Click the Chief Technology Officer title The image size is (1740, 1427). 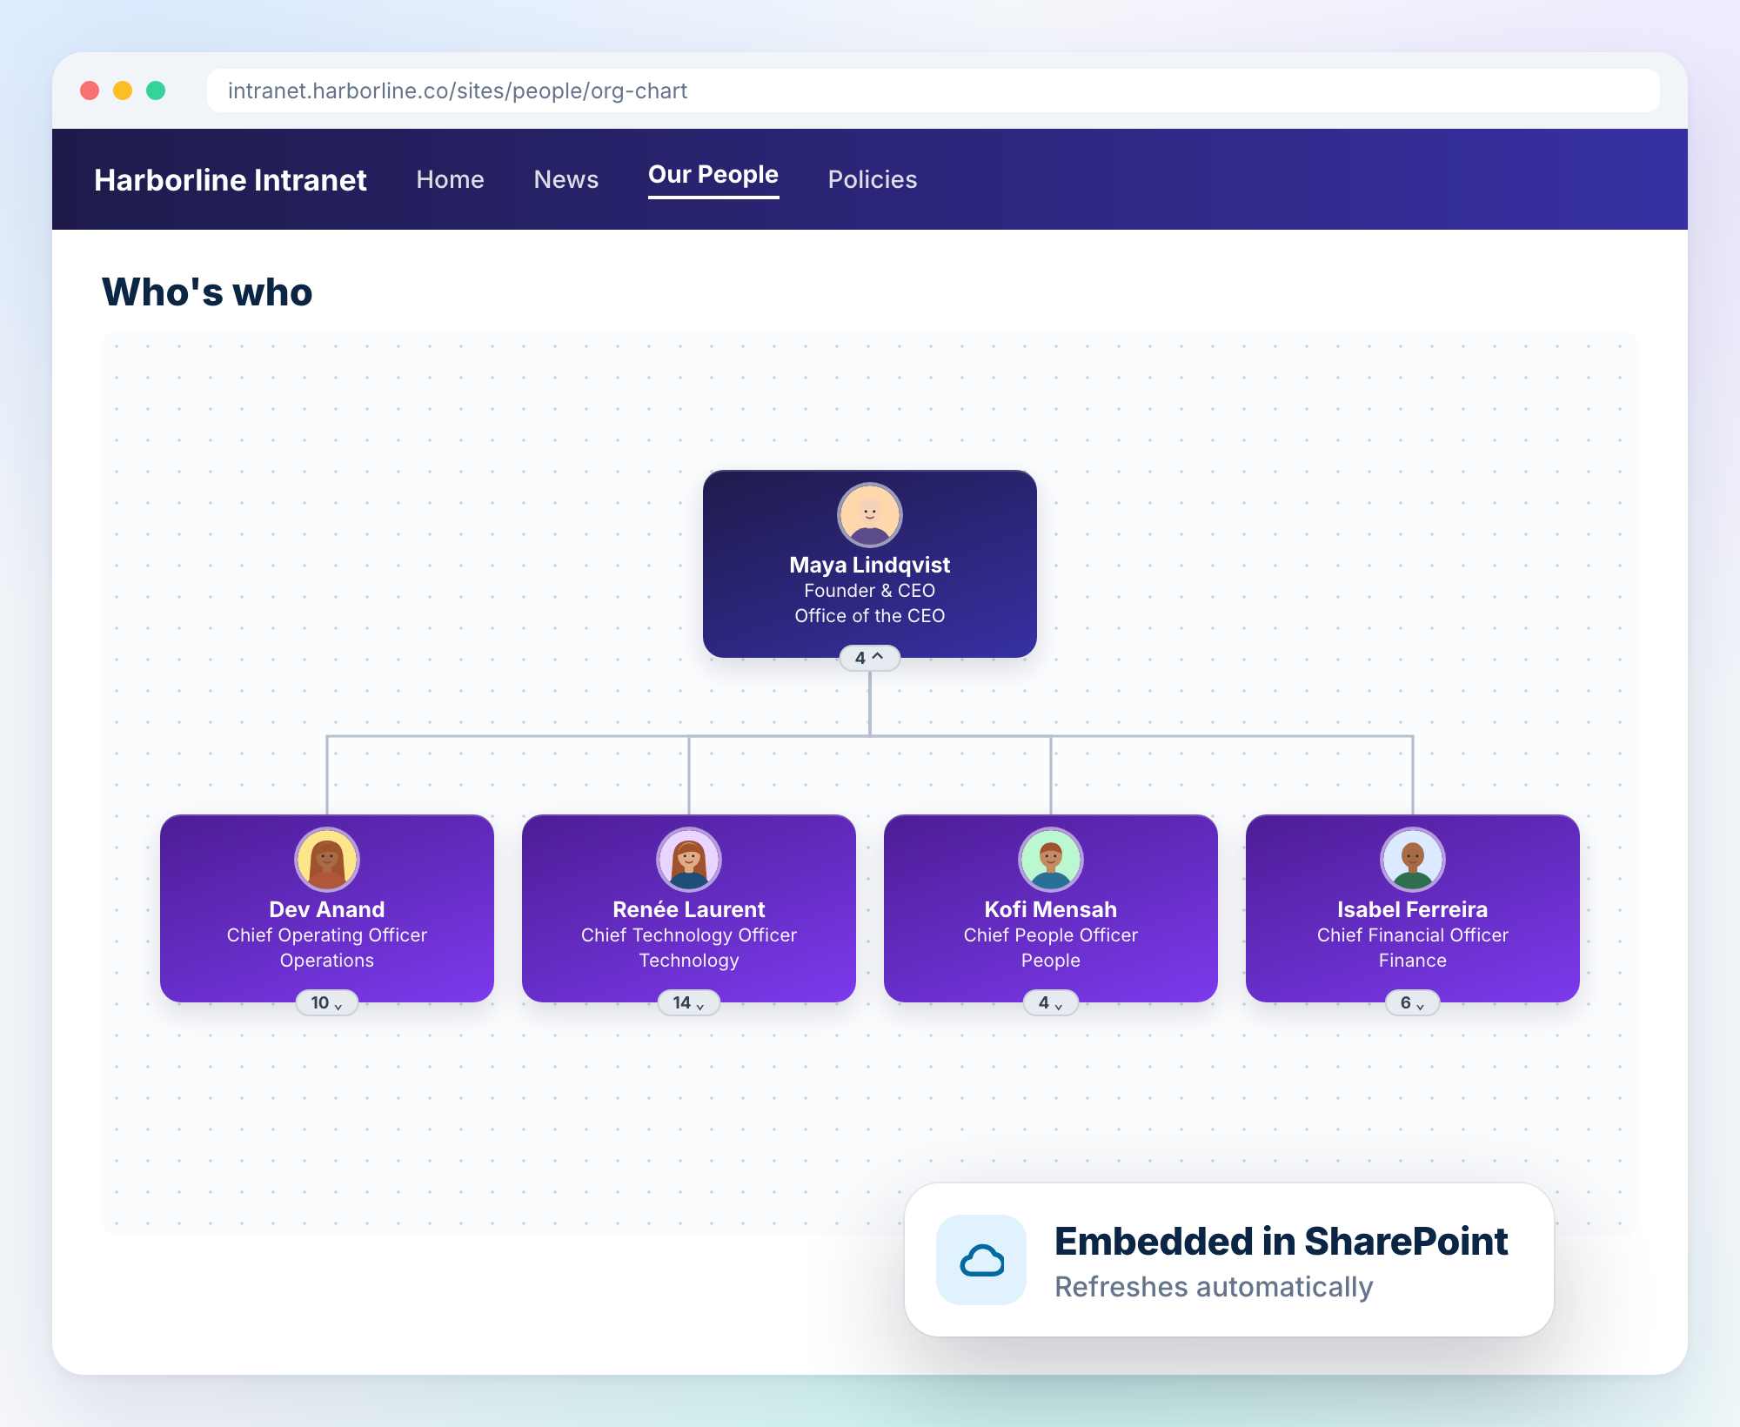tap(689, 935)
